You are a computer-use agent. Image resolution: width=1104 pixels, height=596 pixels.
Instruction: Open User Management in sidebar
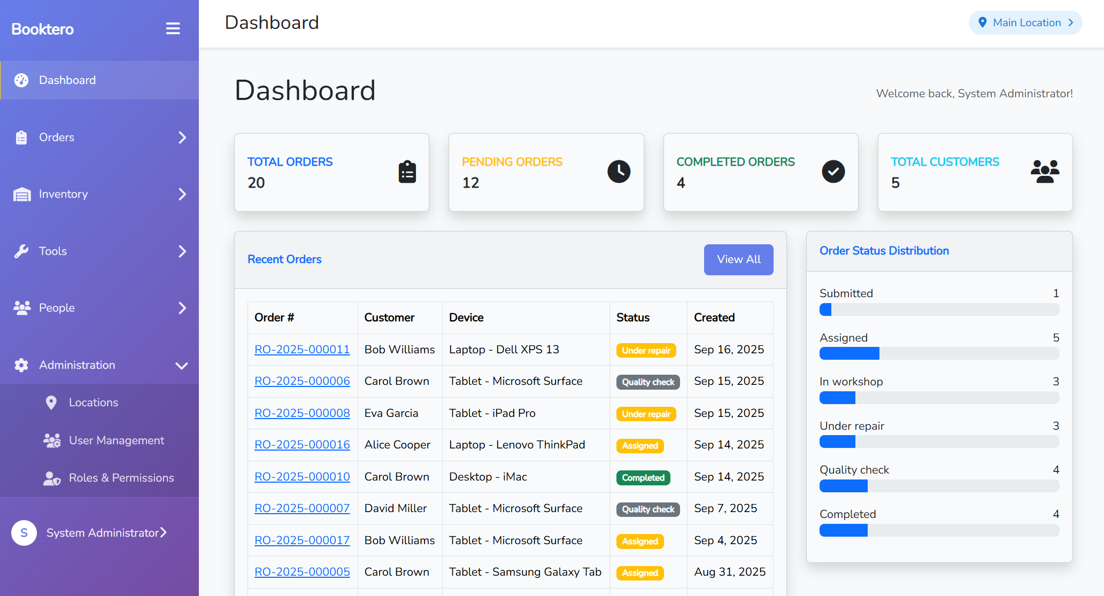click(116, 440)
